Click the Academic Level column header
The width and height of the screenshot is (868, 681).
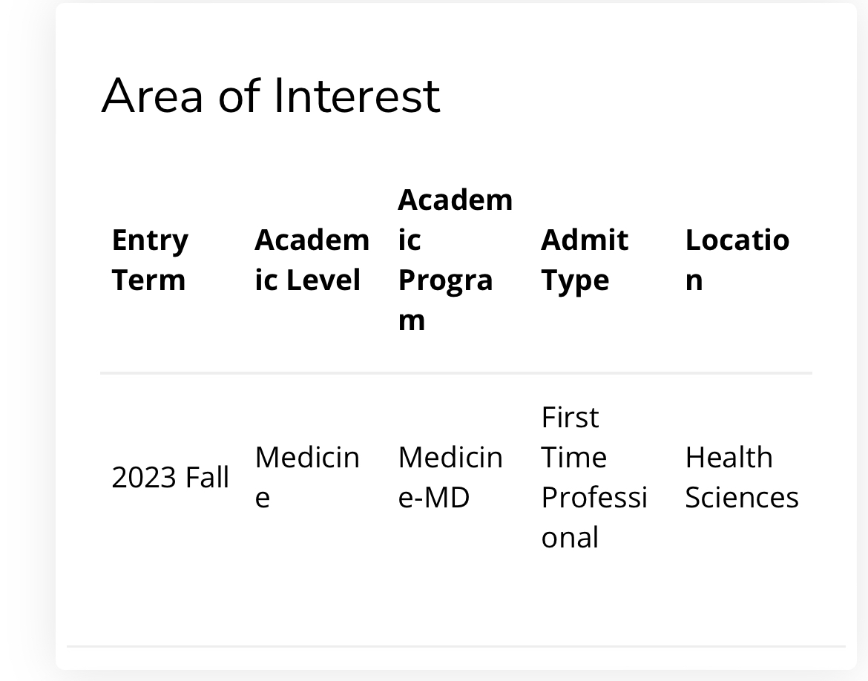[x=312, y=260]
